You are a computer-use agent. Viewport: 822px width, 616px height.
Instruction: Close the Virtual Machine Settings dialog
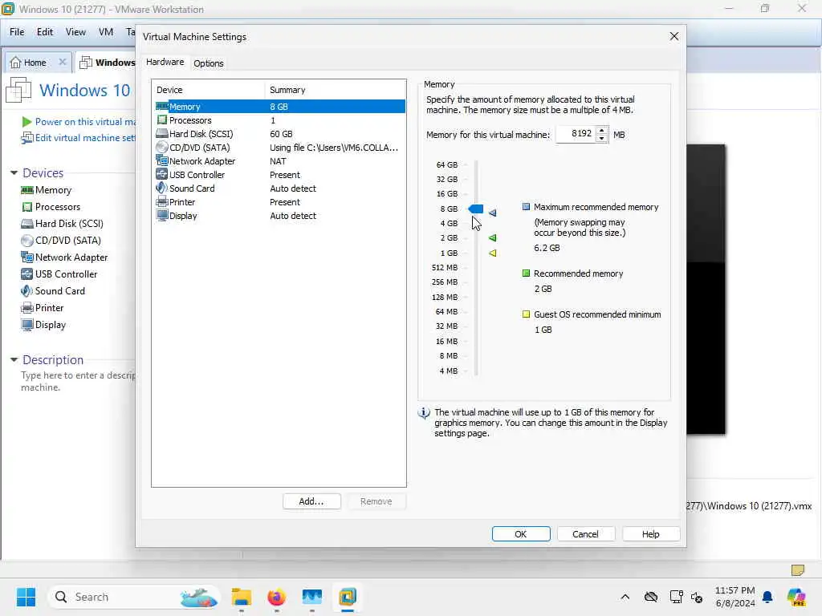[x=674, y=36]
